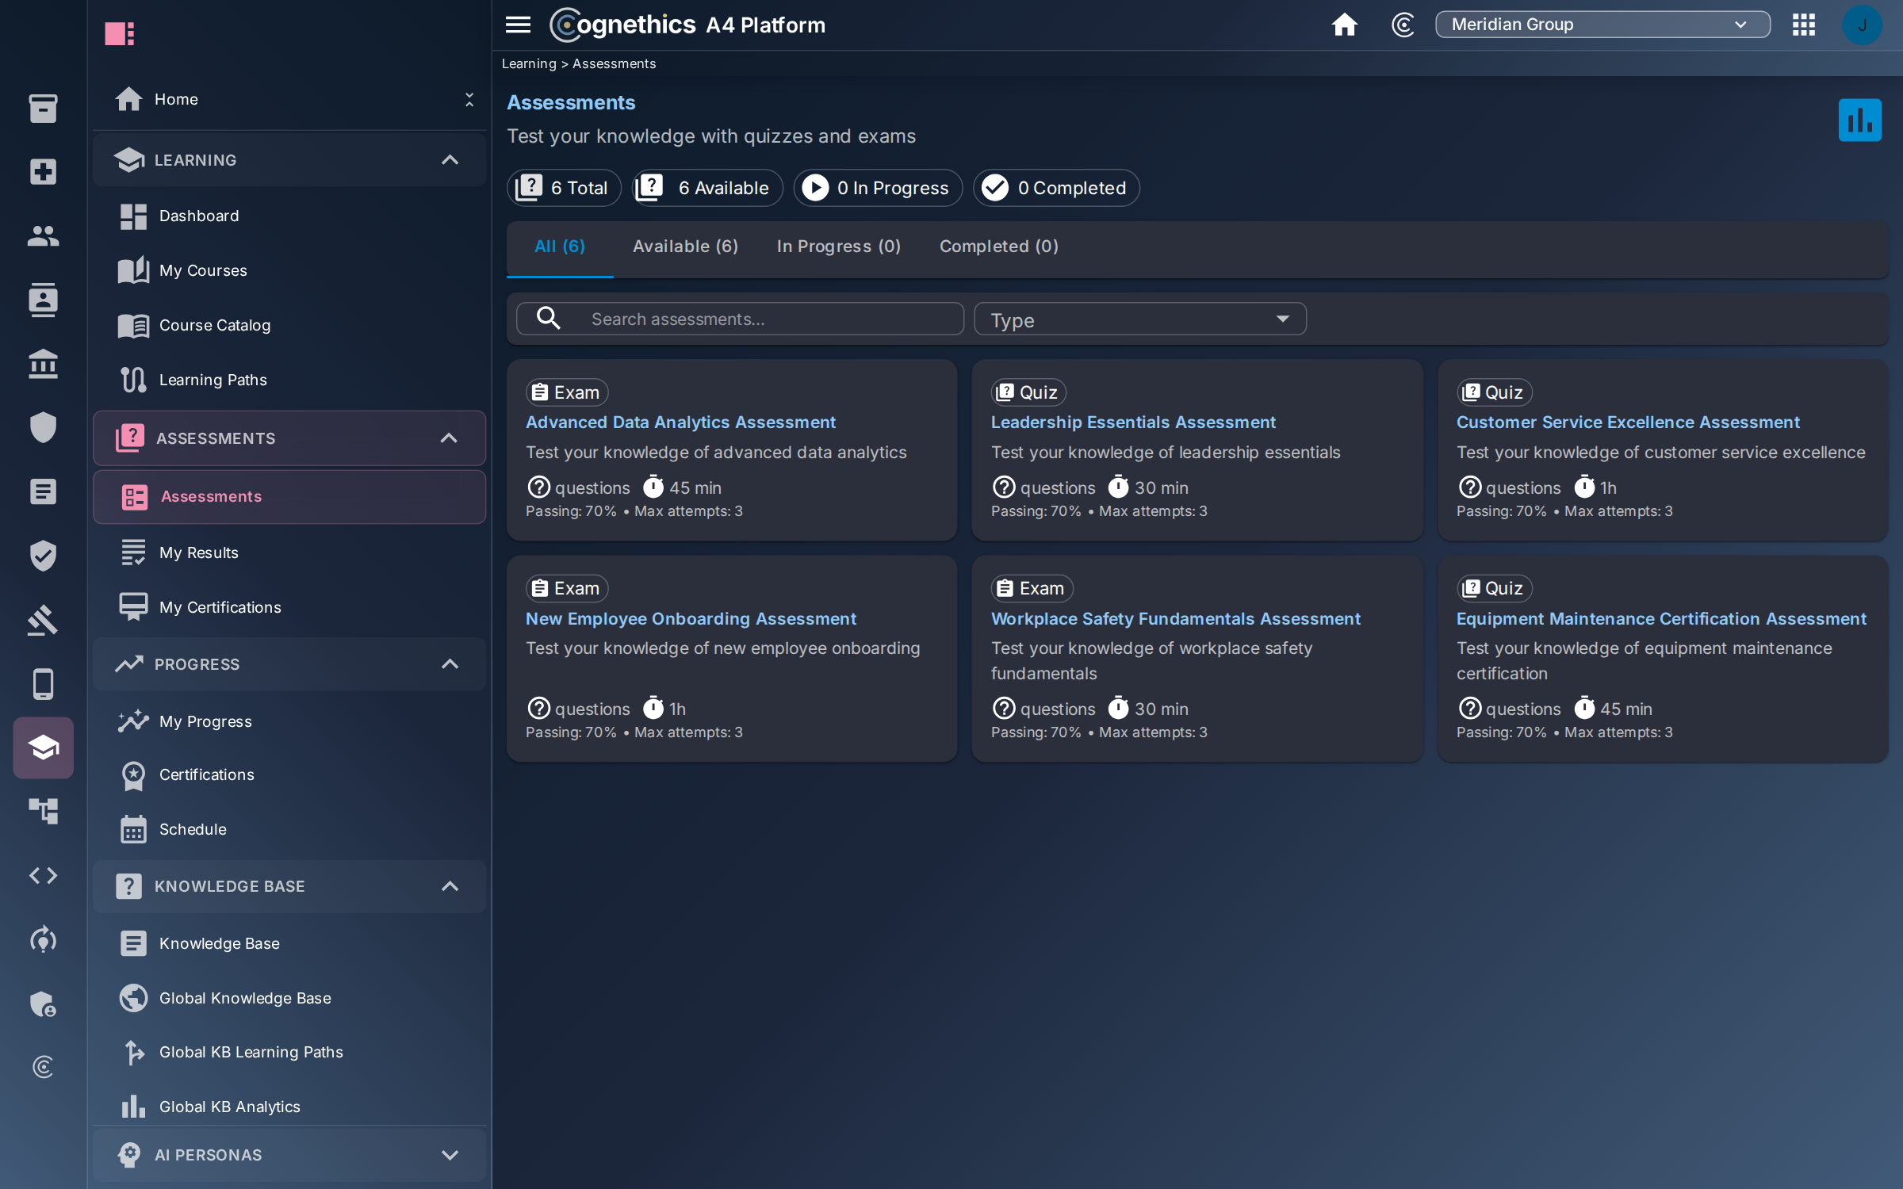Open the blue analytics chart icon
The height and width of the screenshot is (1189, 1903).
pos(1859,120)
